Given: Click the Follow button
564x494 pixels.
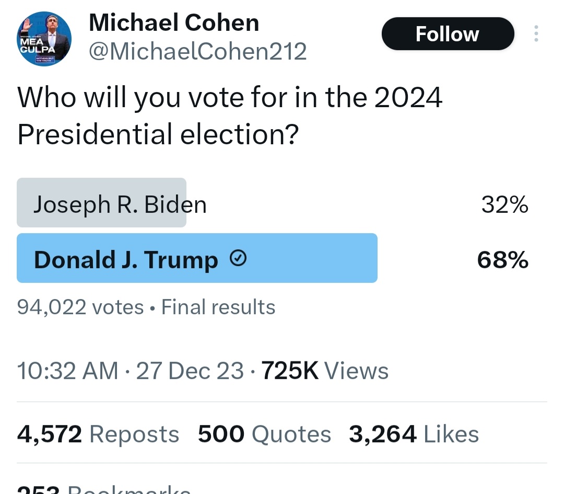Looking at the screenshot, I should (x=448, y=34).
